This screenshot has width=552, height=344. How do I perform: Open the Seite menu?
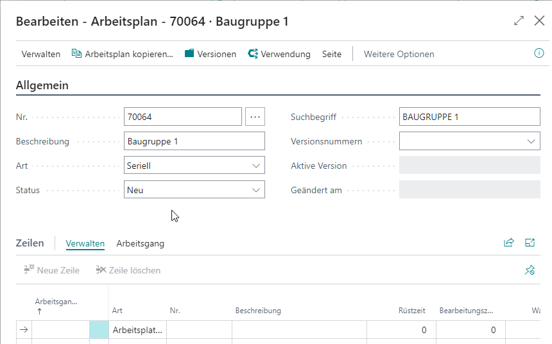click(332, 54)
